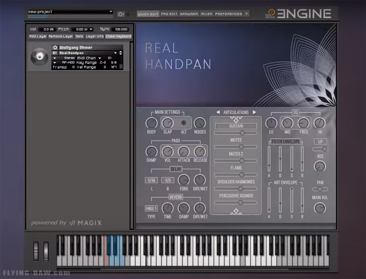Toggle the layer power button

[x=55, y=47]
